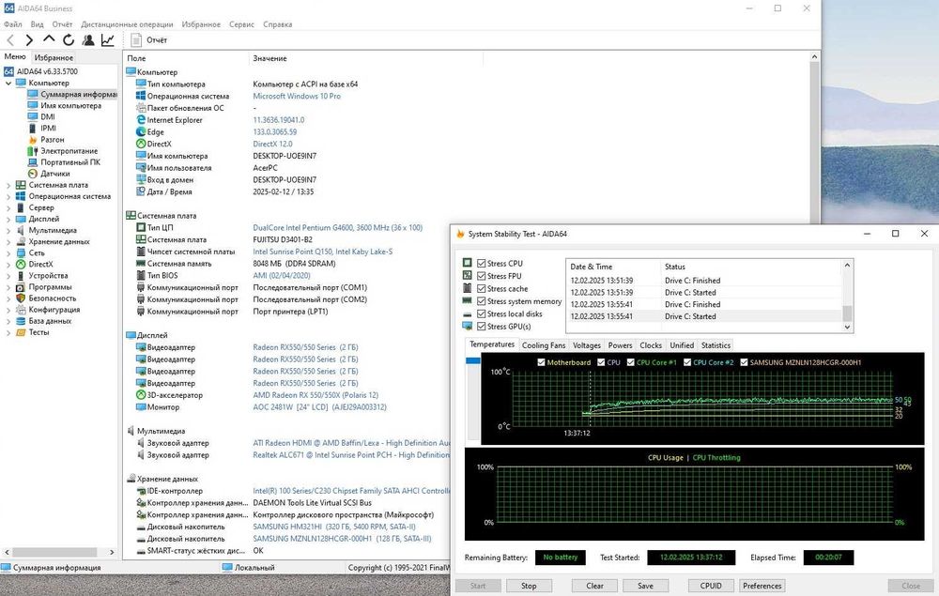Click the Сеть network icon in tree

[x=21, y=253]
